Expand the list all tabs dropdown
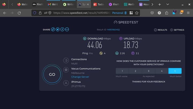This screenshot has height=109, width=193. 168,5
